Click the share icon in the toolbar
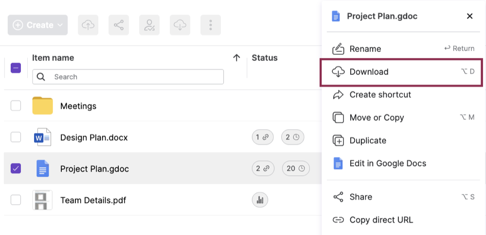 [119, 25]
